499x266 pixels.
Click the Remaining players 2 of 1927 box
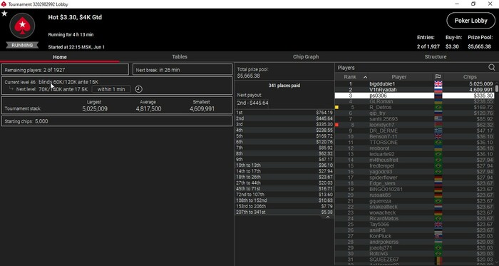(66, 70)
